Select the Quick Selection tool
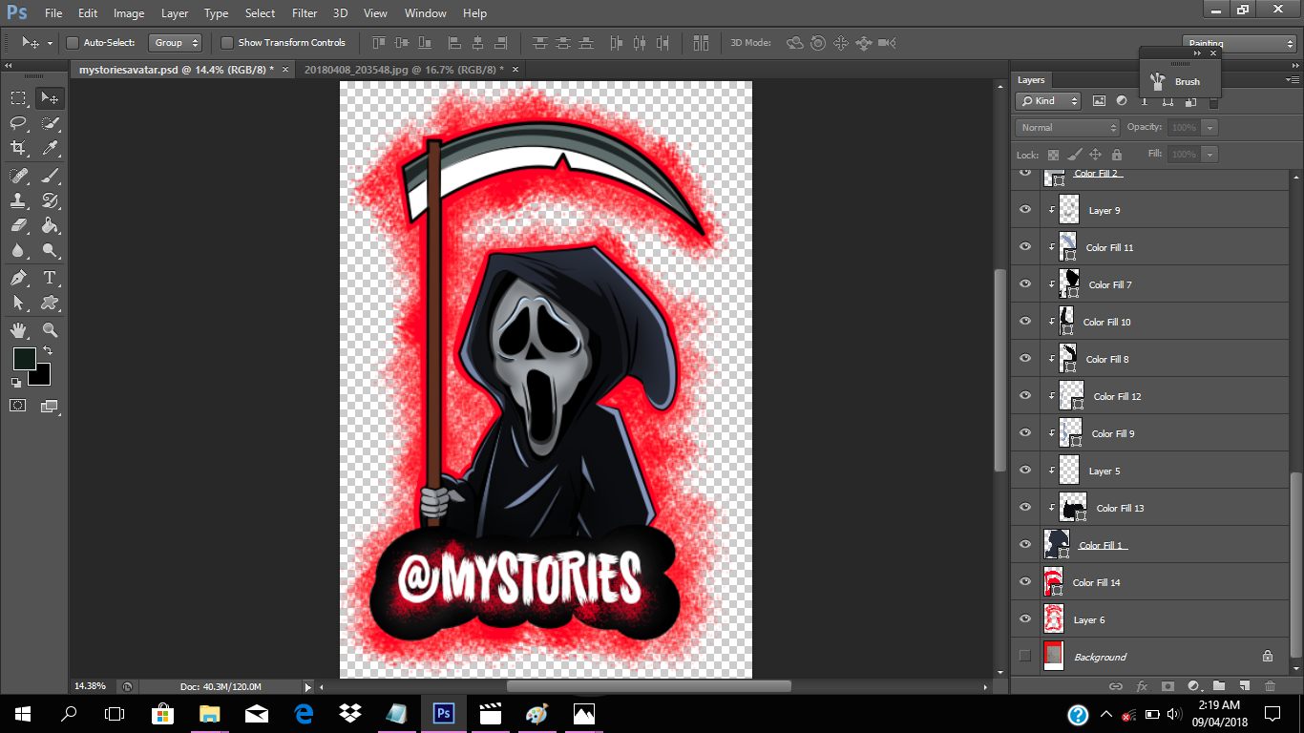 tap(50, 123)
